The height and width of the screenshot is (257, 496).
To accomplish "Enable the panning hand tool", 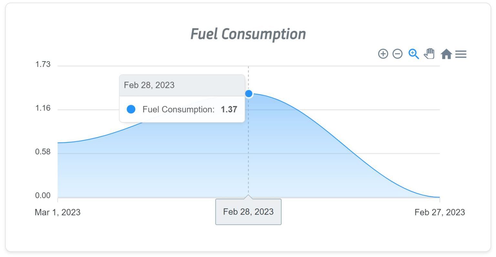I will [x=429, y=55].
